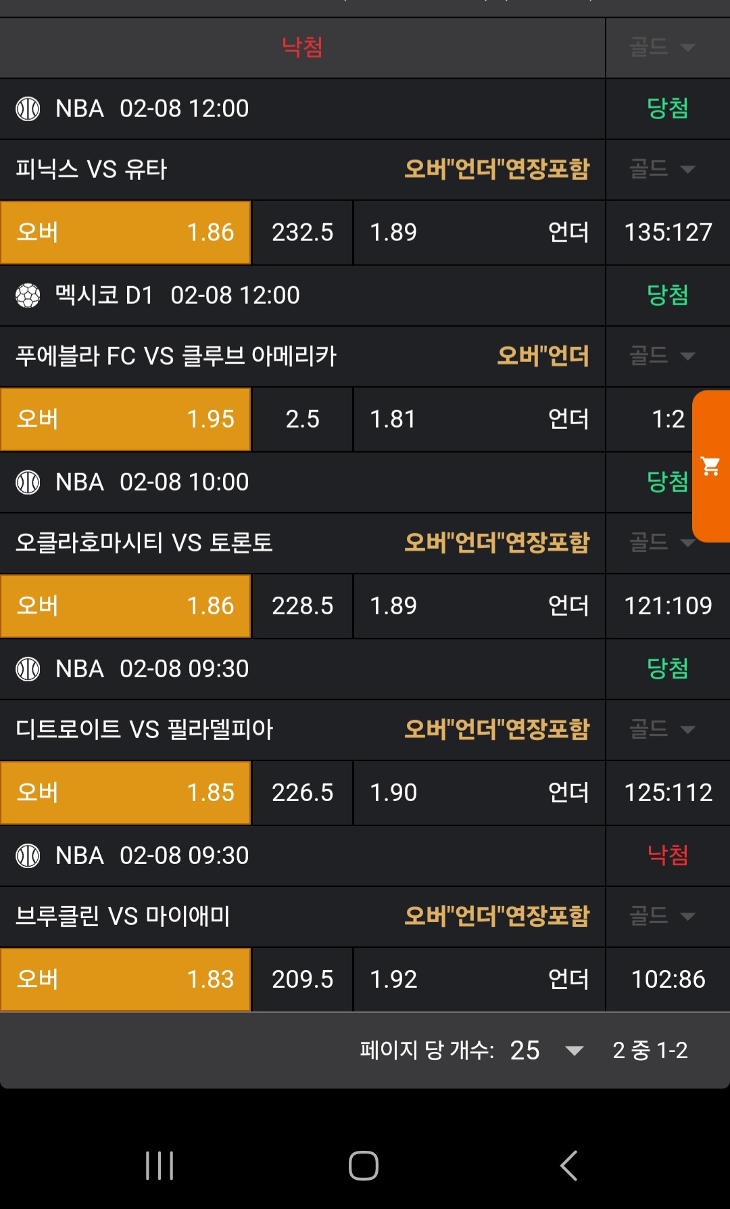
Task: Open the orange shopping cart button
Action: (711, 466)
